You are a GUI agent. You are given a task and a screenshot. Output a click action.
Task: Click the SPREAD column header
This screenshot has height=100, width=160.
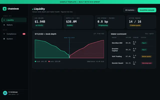(x=136, y=37)
